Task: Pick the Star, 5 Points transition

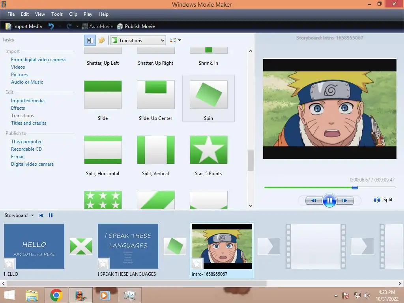Action: (x=208, y=150)
